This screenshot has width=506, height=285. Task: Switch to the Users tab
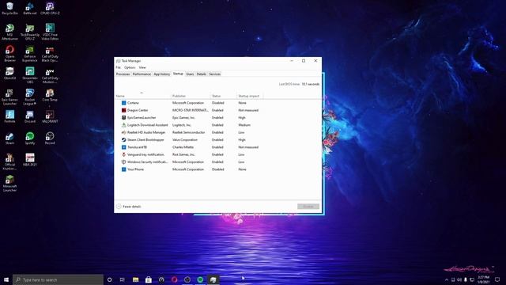(190, 74)
